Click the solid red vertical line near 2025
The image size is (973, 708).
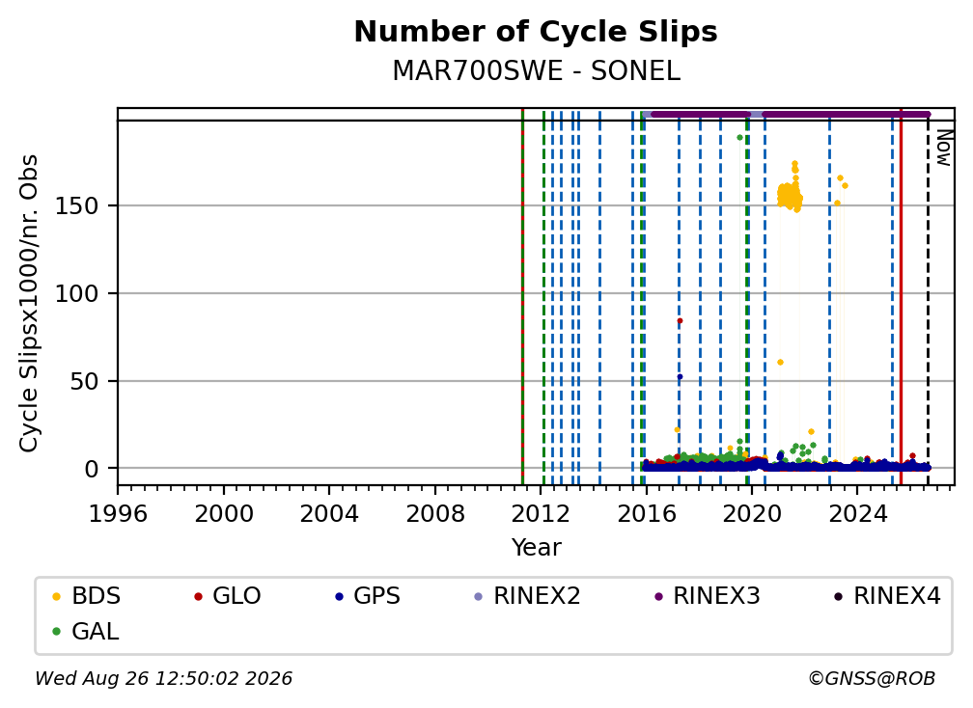[x=901, y=296]
